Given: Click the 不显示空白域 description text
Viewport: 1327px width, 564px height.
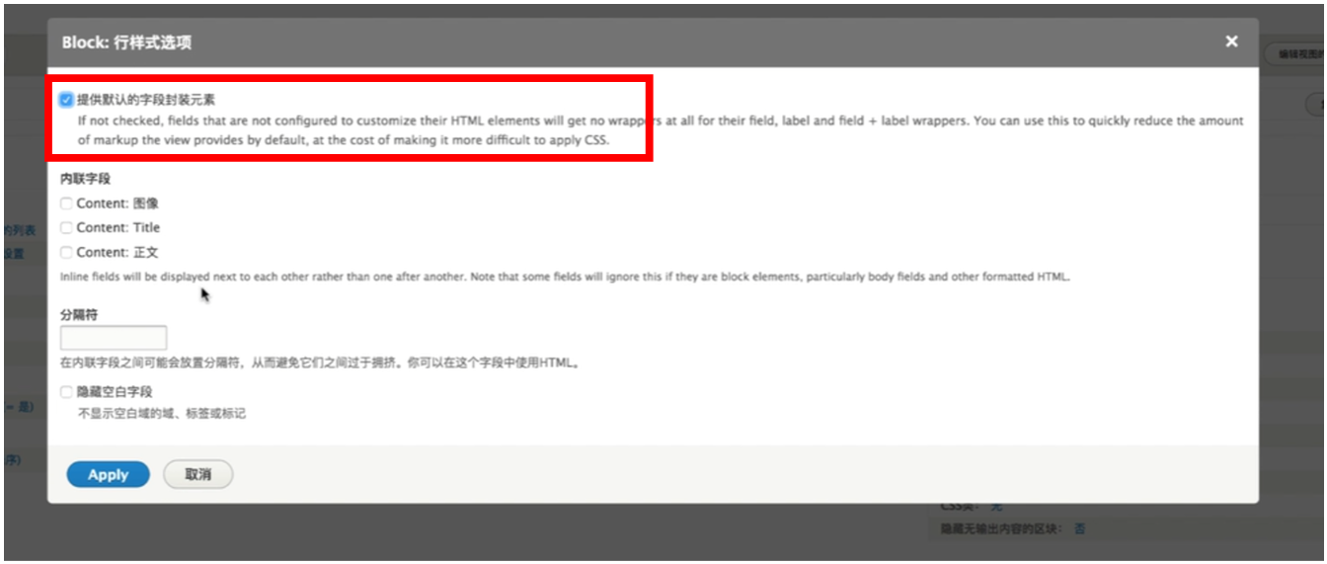Looking at the screenshot, I should [162, 413].
